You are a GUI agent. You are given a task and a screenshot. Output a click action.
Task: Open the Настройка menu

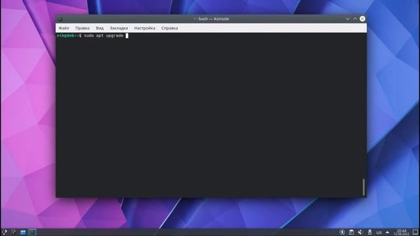(144, 28)
